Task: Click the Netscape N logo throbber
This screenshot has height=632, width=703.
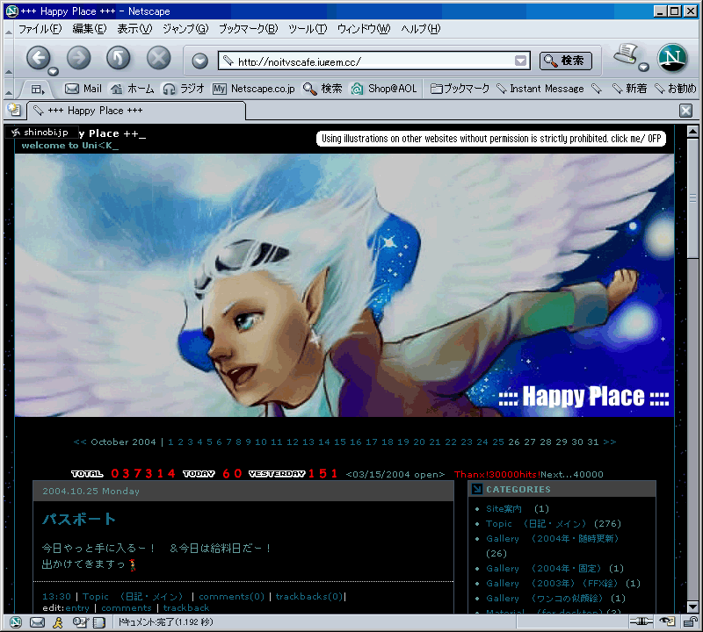Action: pyautogui.click(x=672, y=58)
